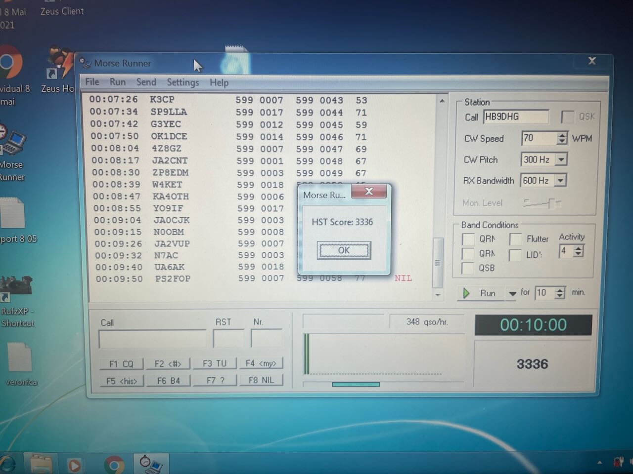Click the cyan bandwidth indicator bar
The width and height of the screenshot is (633, 474).
pos(356,384)
